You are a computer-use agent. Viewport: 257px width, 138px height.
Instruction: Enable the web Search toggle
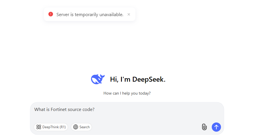pos(81,127)
